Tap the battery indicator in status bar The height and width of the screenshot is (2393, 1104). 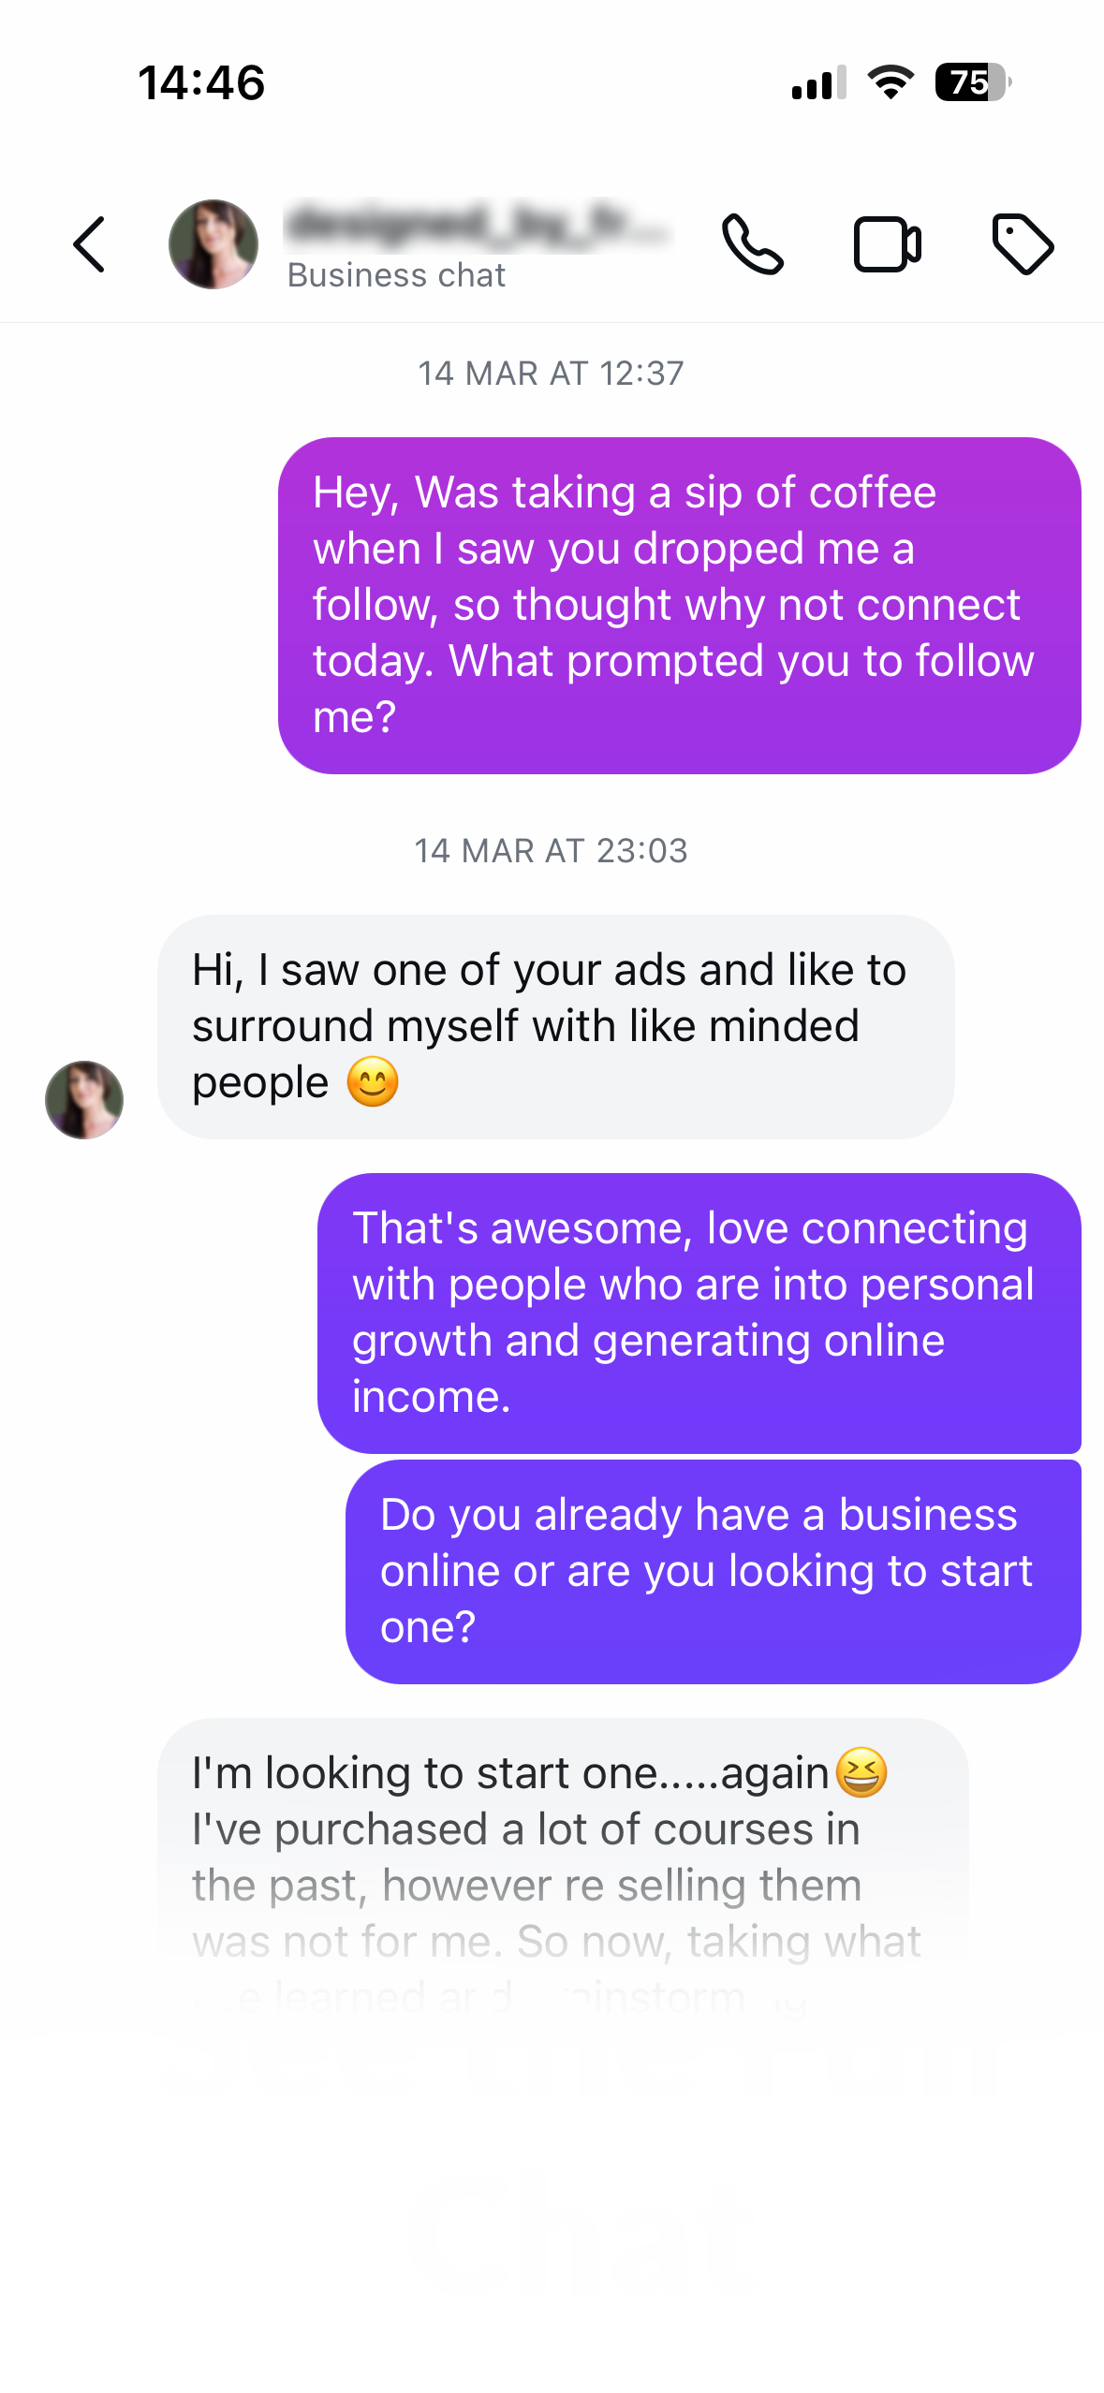point(973,82)
